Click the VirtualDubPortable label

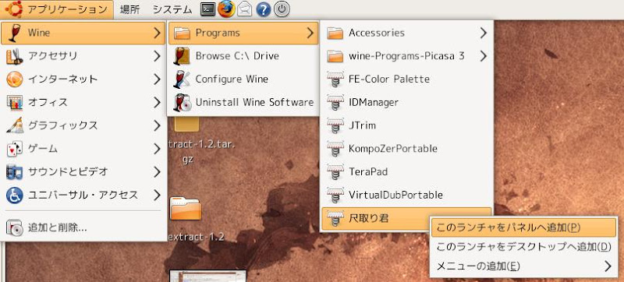click(x=395, y=195)
